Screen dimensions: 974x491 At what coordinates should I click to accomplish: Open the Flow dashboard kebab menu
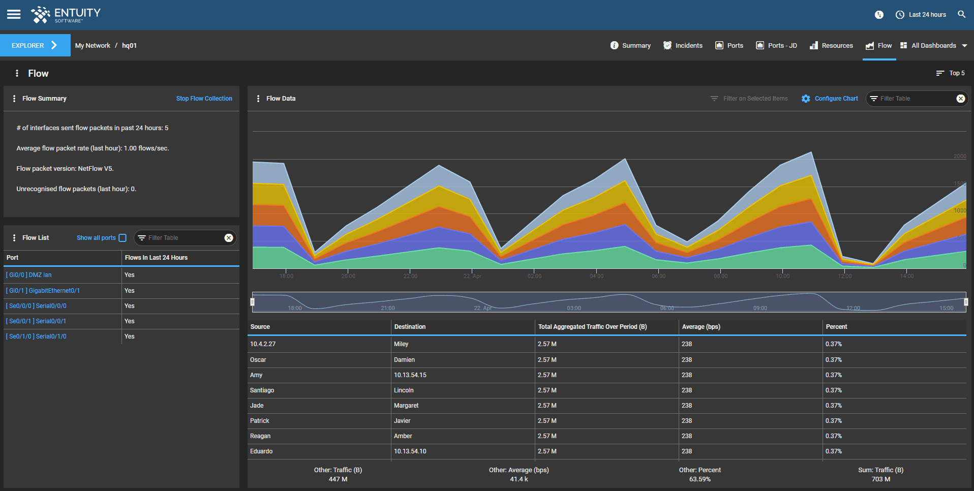[x=17, y=73]
